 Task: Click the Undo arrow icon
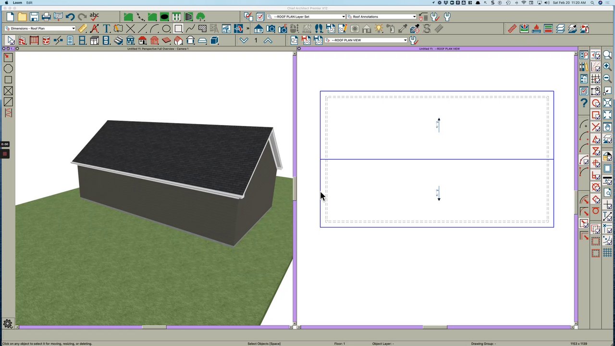pyautogui.click(x=70, y=17)
